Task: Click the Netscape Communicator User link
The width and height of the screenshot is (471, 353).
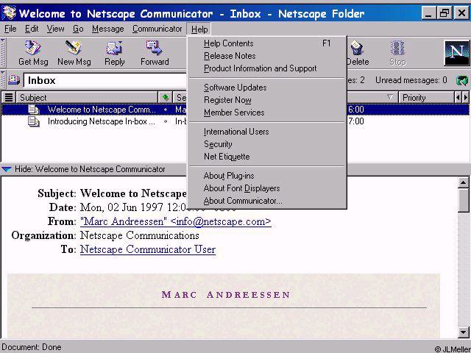Action: point(148,249)
